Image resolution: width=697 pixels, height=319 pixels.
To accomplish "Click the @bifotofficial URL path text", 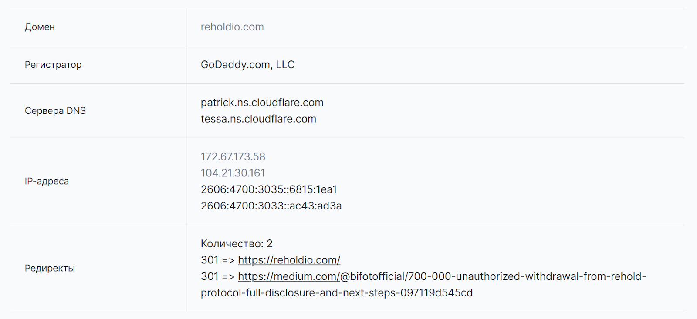I will (492, 276).
